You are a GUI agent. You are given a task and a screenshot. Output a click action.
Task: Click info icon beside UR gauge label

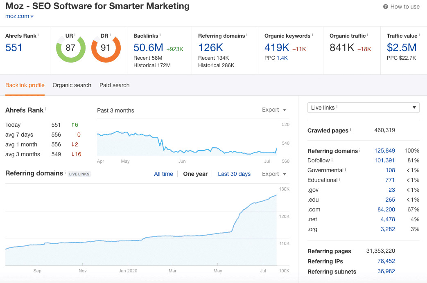[x=75, y=35]
